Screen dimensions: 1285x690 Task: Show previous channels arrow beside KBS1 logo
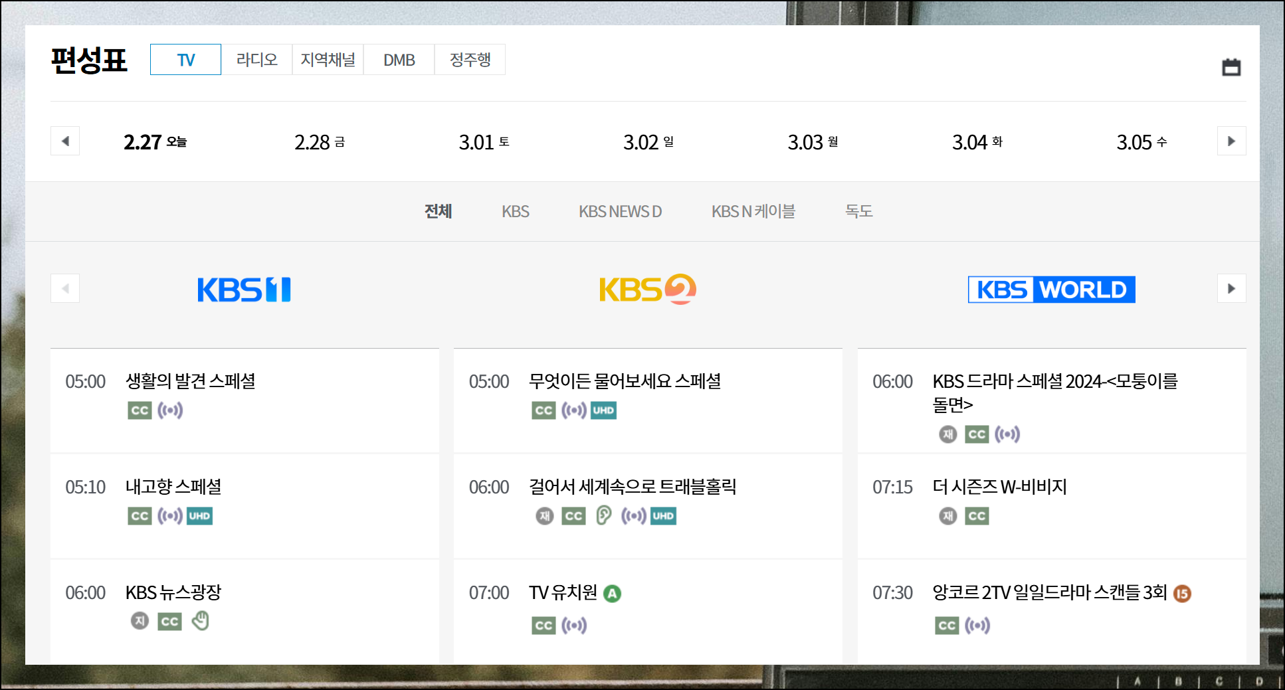pos(65,288)
